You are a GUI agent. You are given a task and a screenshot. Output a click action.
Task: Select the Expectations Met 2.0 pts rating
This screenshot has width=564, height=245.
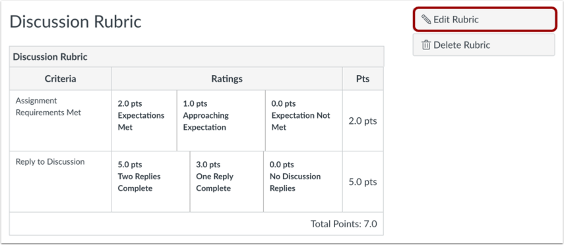pyautogui.click(x=144, y=121)
